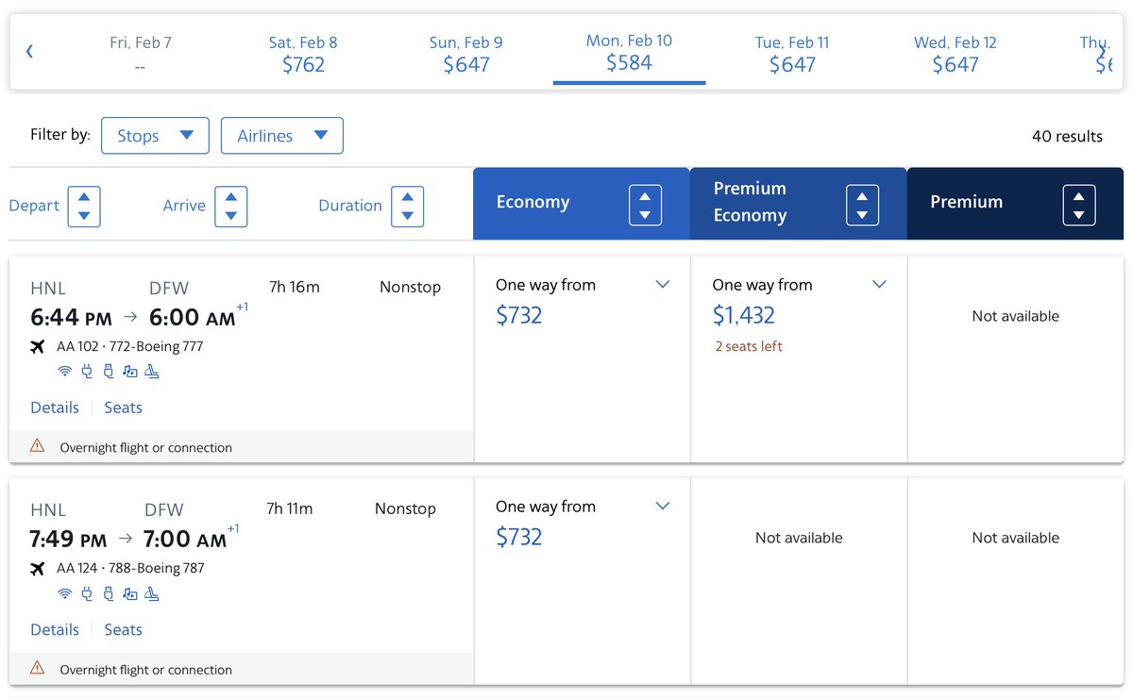Select Tue, Feb 11 $647 date tab

791,54
